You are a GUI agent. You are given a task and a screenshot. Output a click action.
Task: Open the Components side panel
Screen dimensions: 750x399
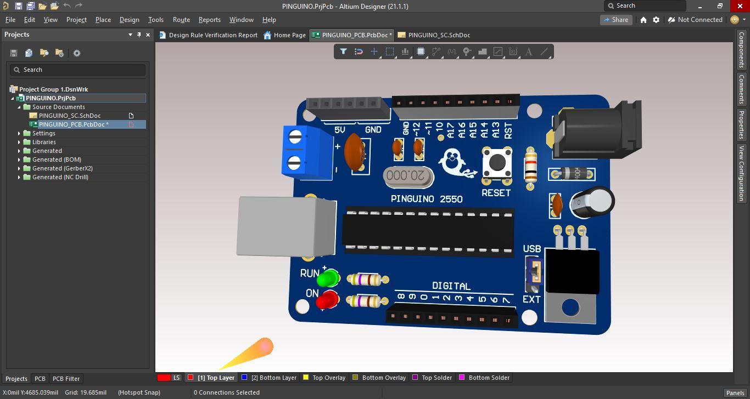(742, 49)
